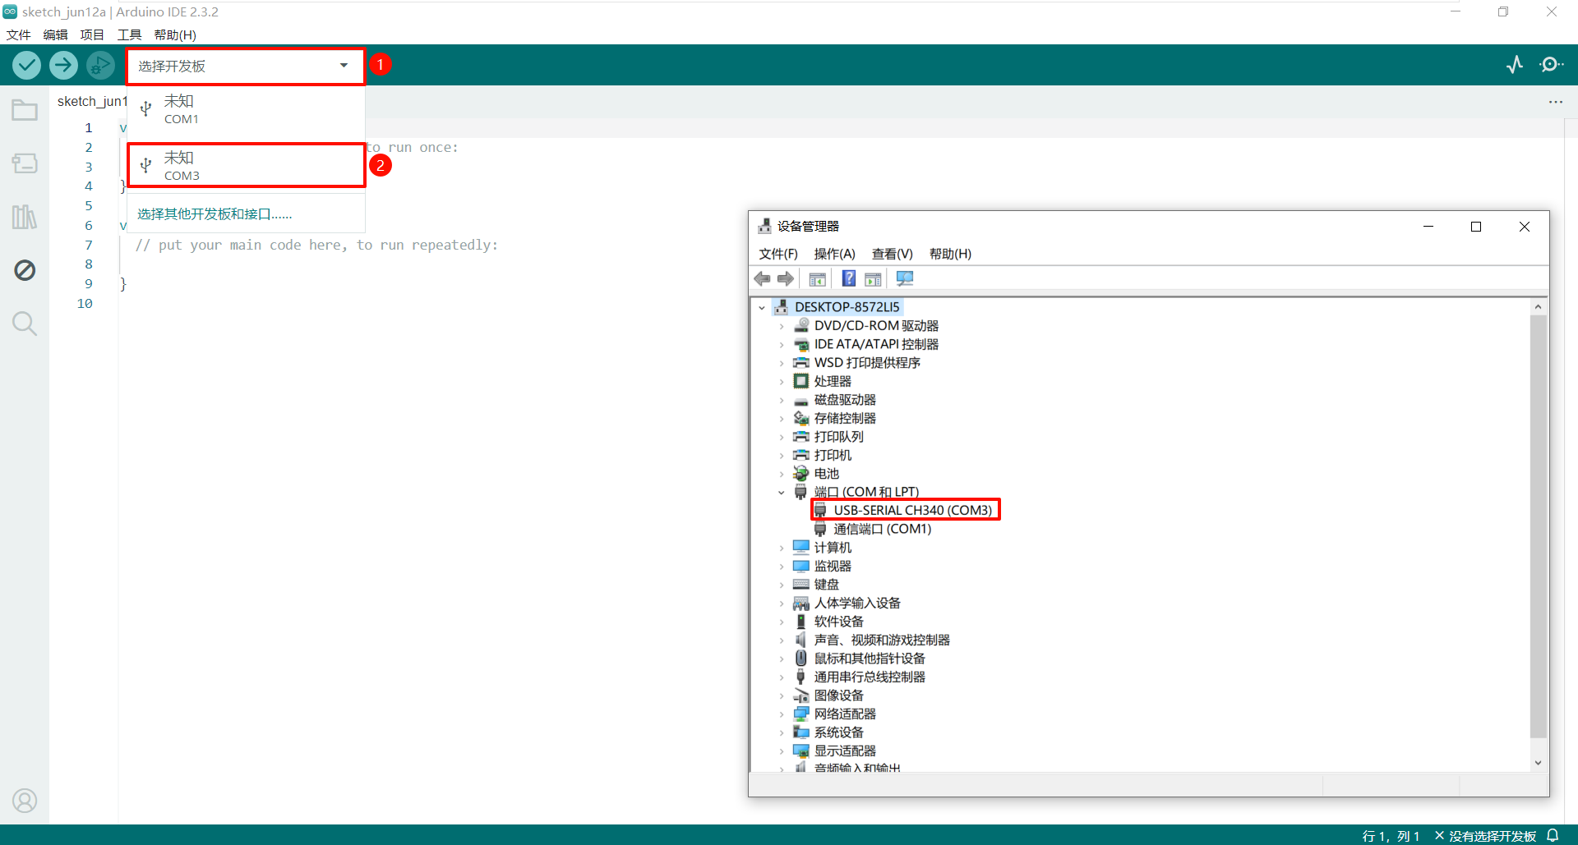Select 未知 COM1 port entry

pos(246,109)
